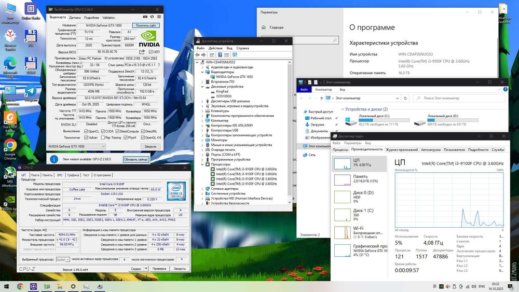519x292 pixels.
Task: Toggle the OpenGL 4.6 checkbox
Action: [x=143, y=137]
